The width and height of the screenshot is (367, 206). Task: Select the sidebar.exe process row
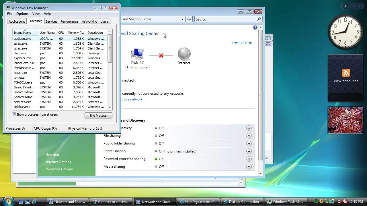[x=60, y=107]
